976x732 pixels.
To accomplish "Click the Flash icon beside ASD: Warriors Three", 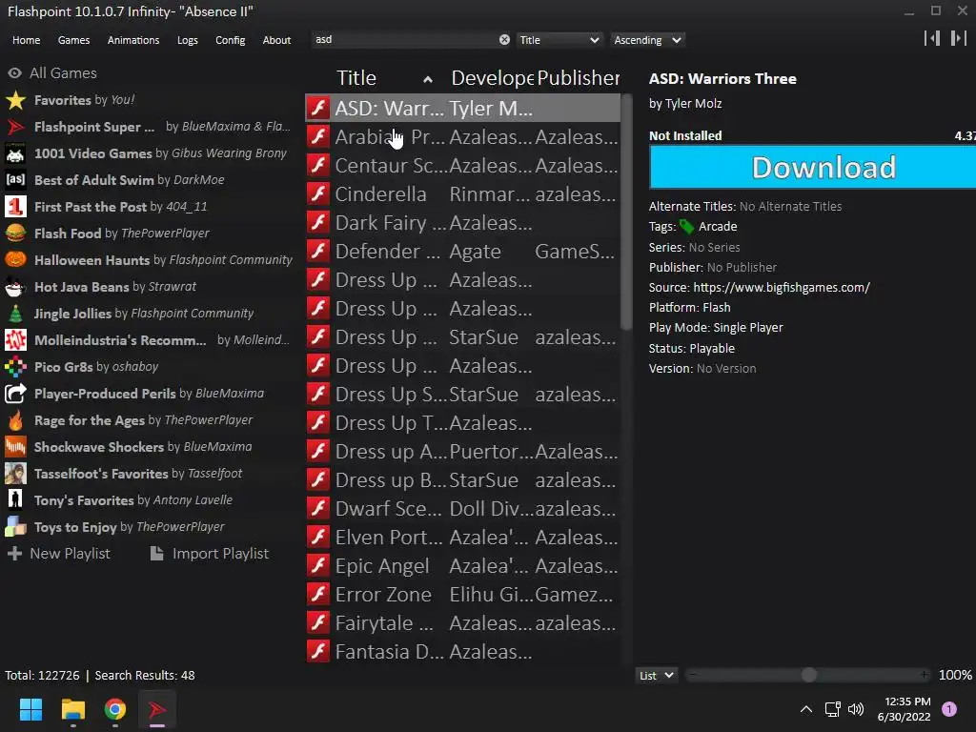I will click(x=318, y=109).
